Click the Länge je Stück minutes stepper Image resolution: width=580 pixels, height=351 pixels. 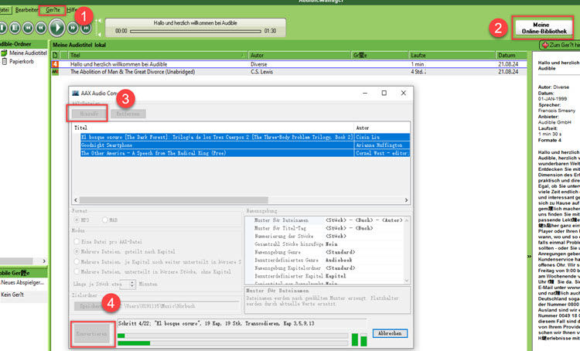(132, 284)
